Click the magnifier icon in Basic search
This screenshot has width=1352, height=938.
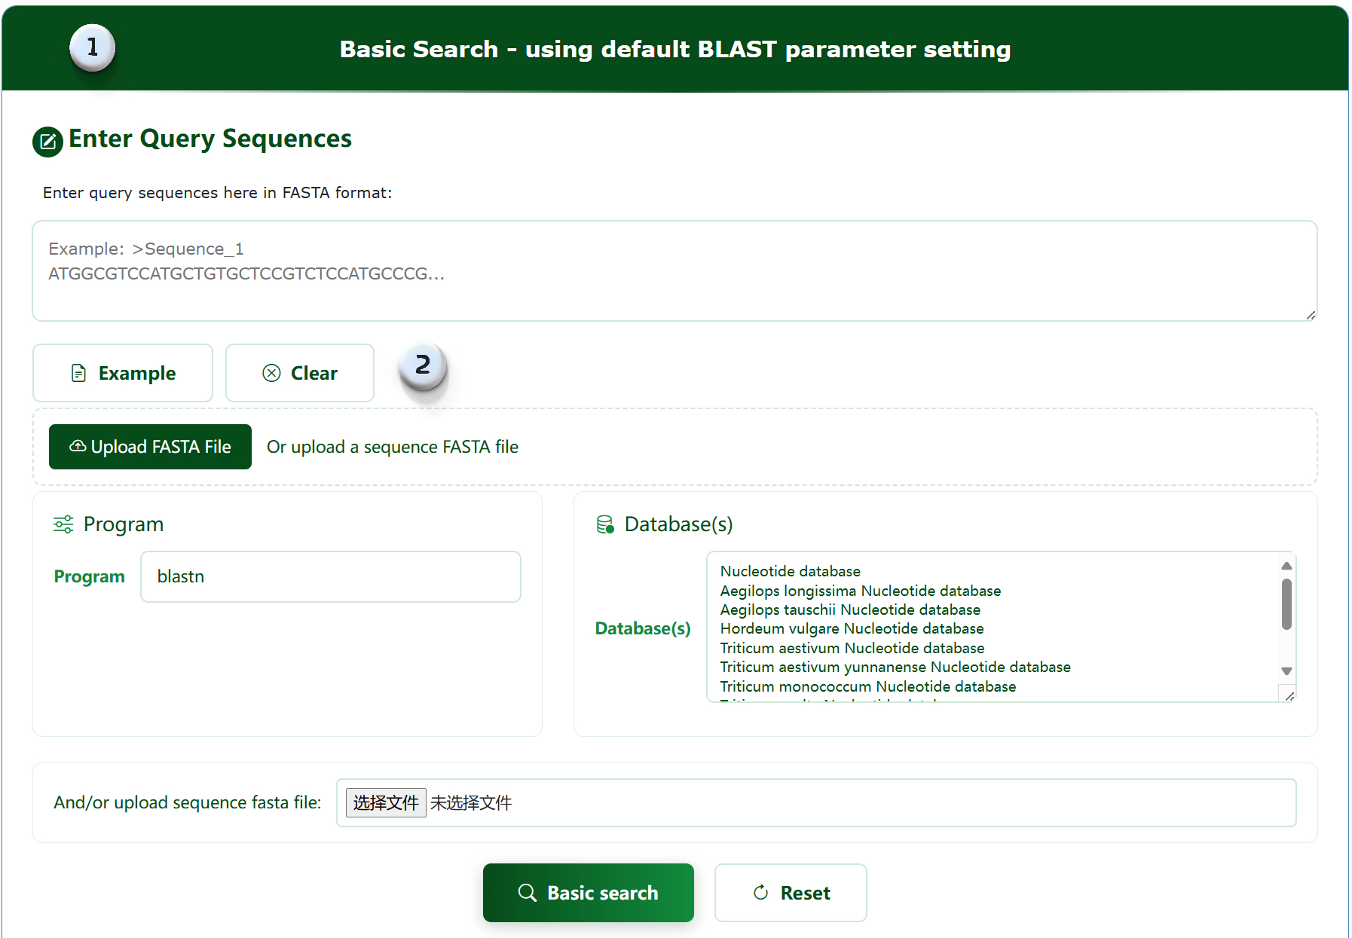(x=528, y=893)
